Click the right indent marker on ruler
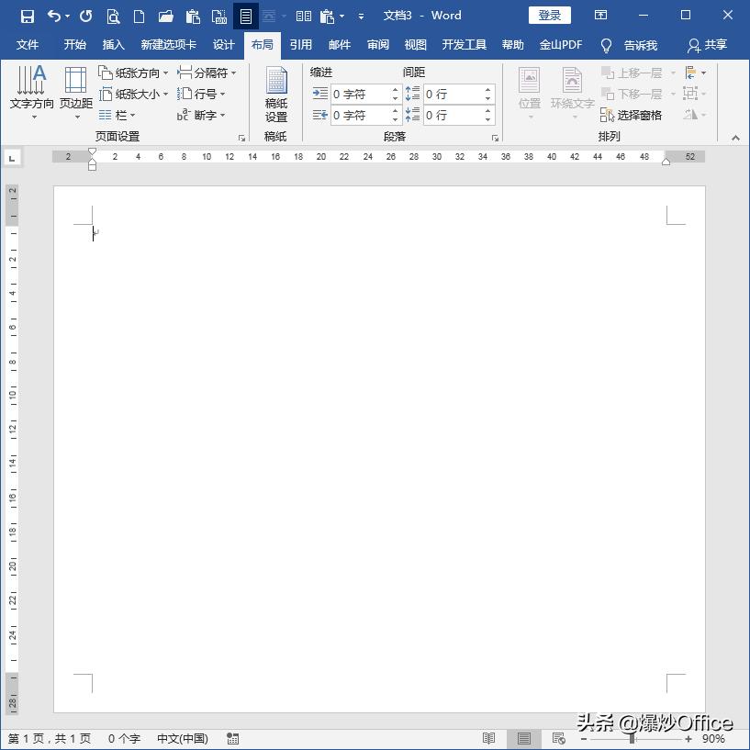 pyautogui.click(x=666, y=162)
